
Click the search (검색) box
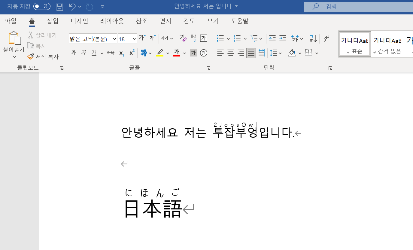click(x=358, y=6)
